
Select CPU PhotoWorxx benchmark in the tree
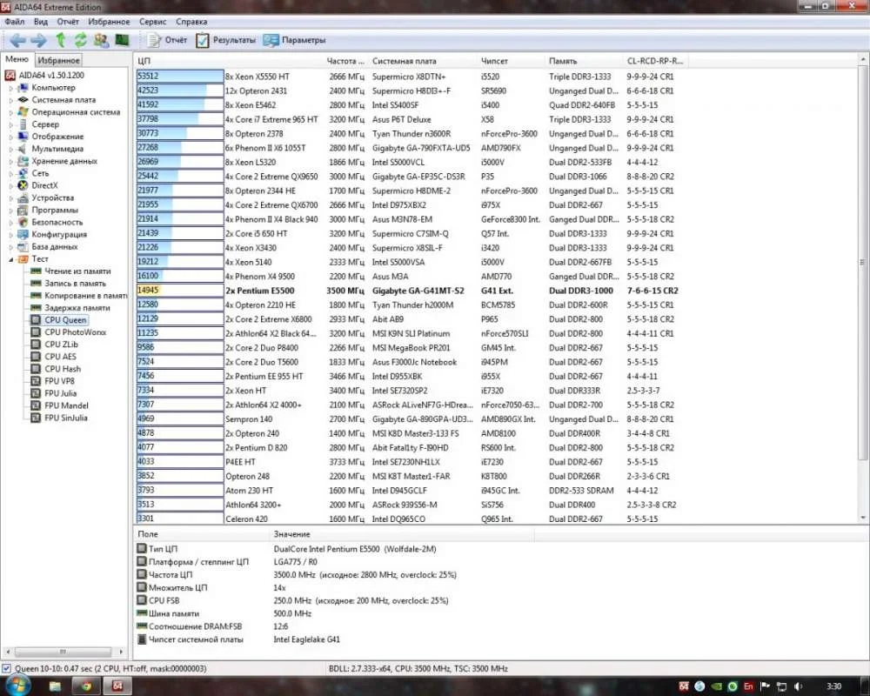pyautogui.click(x=75, y=332)
